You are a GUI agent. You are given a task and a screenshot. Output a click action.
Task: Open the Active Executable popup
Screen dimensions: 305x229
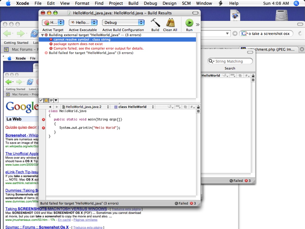[x=83, y=22]
